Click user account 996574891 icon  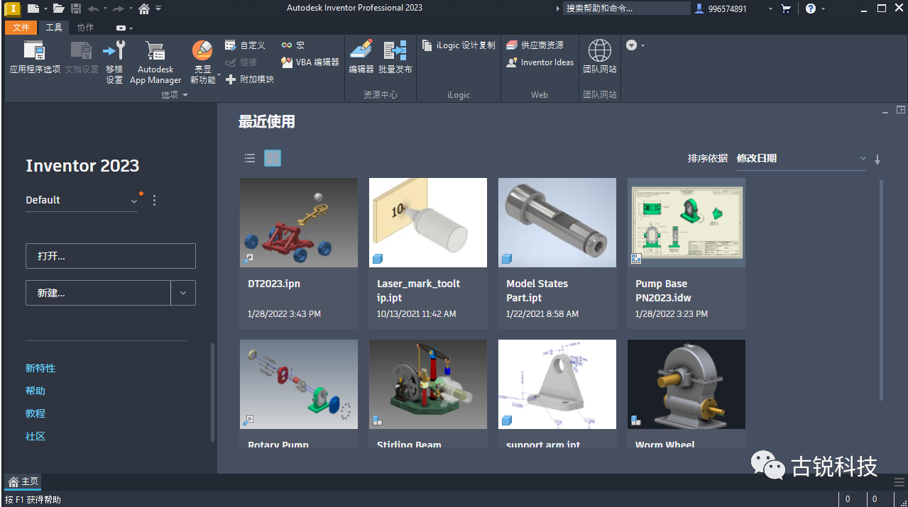[699, 9]
